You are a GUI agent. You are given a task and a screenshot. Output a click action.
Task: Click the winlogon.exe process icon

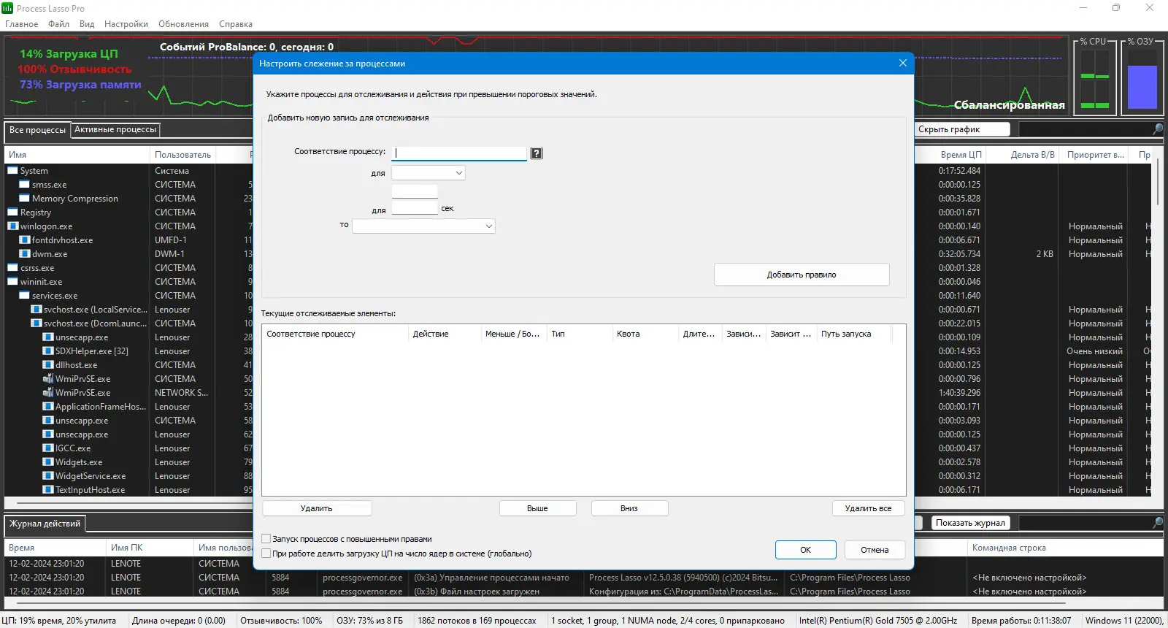pyautogui.click(x=12, y=226)
